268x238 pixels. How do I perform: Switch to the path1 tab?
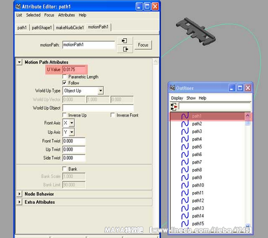point(22,28)
